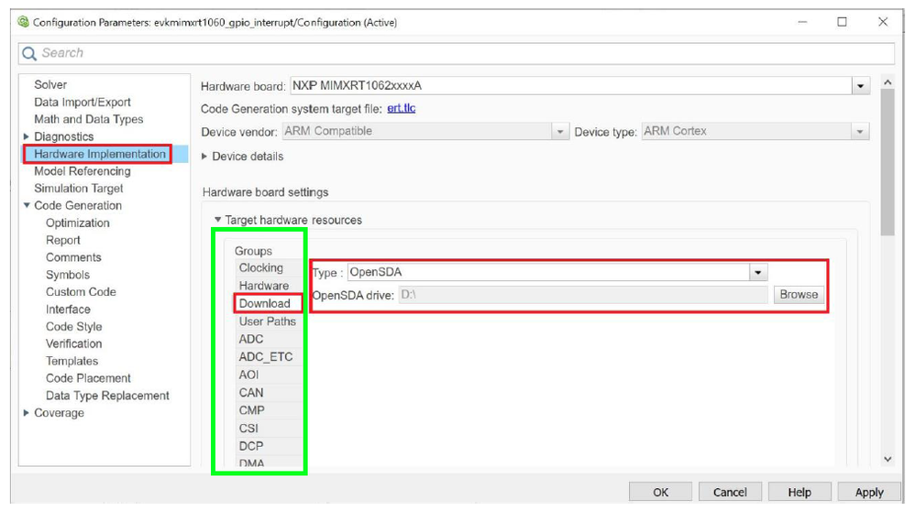Open Report under Code Generation

point(63,240)
